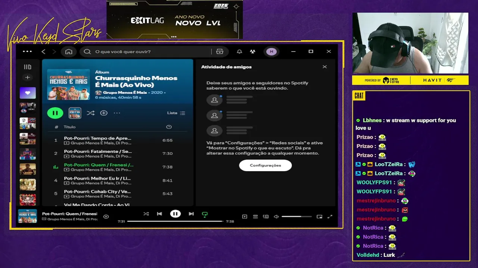The image size is (478, 268).
Task: Open the profile avatar 'H' menu
Action: (271, 51)
